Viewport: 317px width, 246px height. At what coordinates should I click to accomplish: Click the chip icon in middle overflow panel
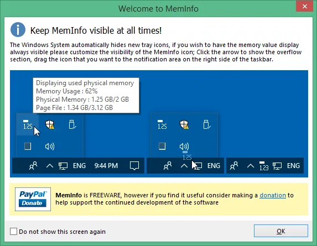[162, 146]
